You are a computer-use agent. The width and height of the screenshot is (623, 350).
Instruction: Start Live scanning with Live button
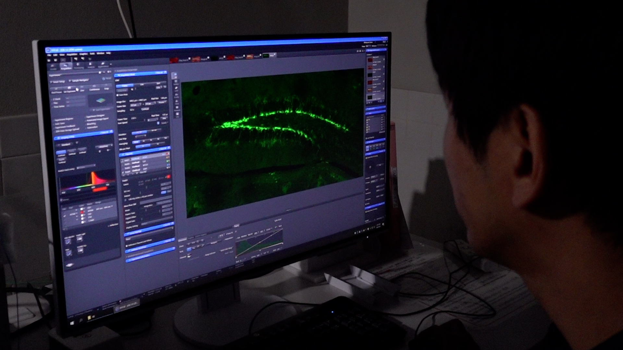pyautogui.click(x=82, y=88)
